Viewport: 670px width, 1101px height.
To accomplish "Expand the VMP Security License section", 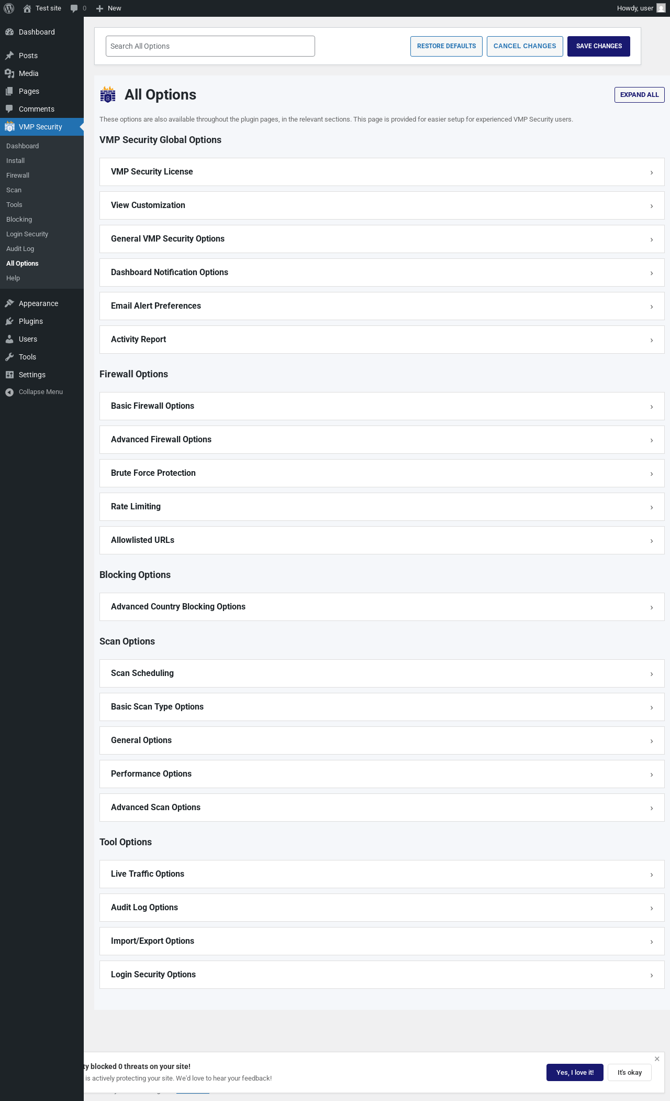I will (382, 172).
